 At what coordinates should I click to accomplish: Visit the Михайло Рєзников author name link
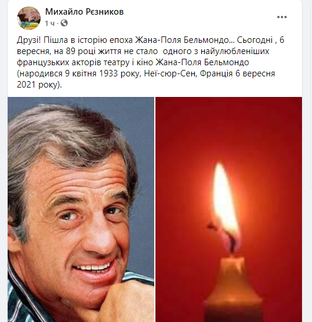[84, 12]
